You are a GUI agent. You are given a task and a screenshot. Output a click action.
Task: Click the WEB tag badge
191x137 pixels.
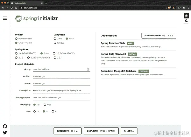(130, 43)
